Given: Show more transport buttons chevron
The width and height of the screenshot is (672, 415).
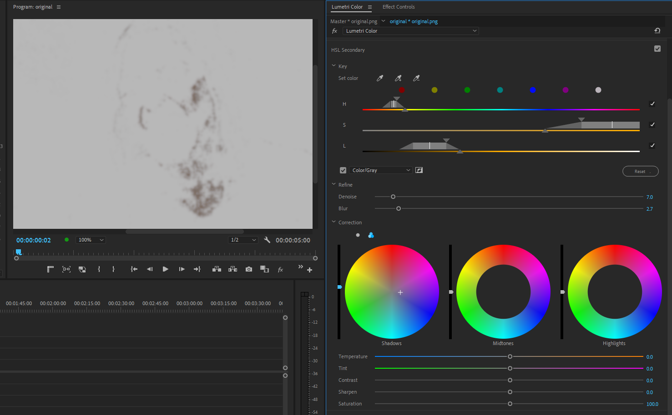Looking at the screenshot, I should 300,267.
